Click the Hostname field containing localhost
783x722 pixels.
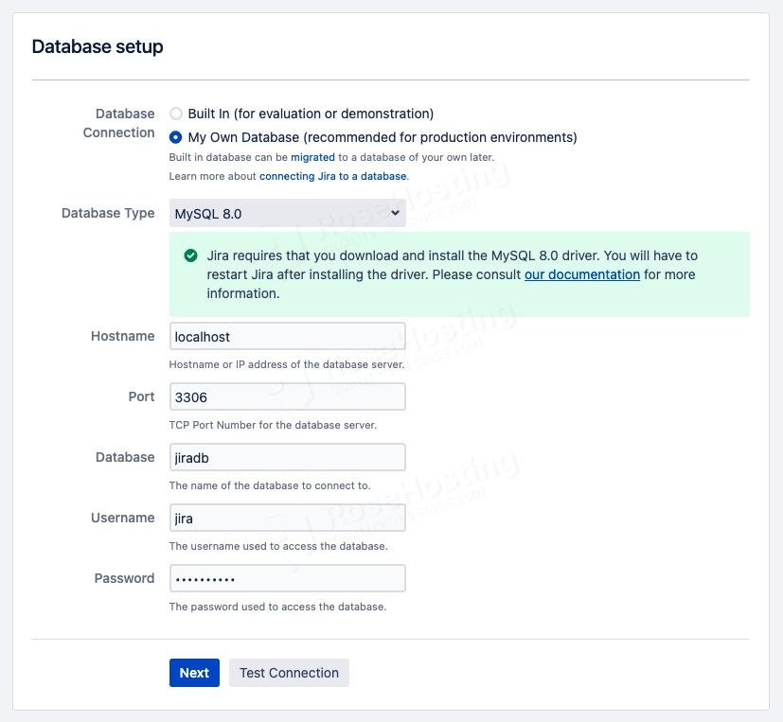pos(288,336)
